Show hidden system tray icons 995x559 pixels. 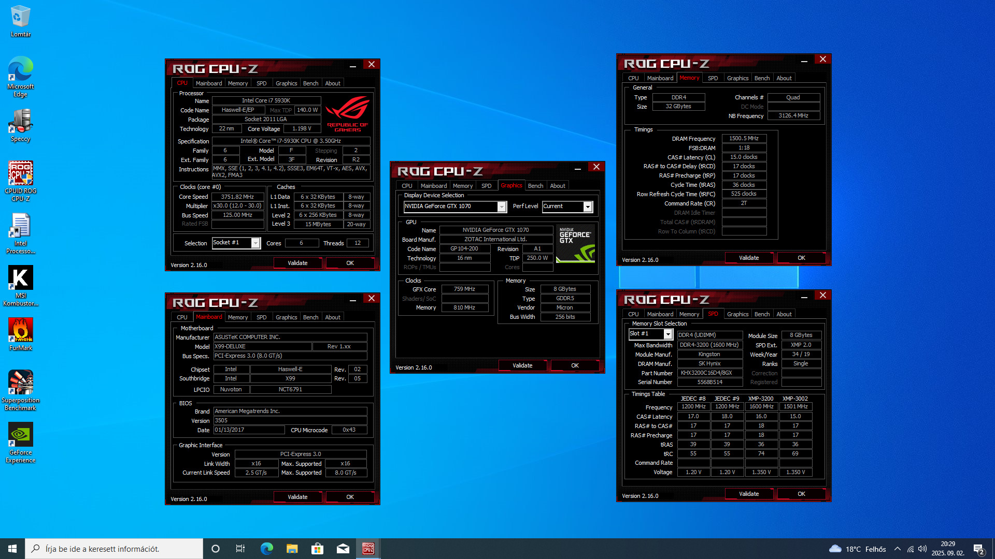pos(897,549)
